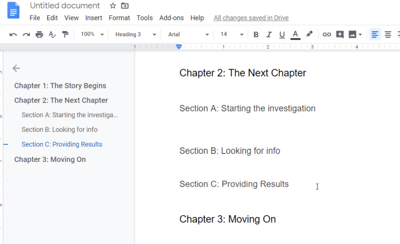Open insert image dropdown arrow
400x244 pixels.
pyautogui.click(x=360, y=35)
